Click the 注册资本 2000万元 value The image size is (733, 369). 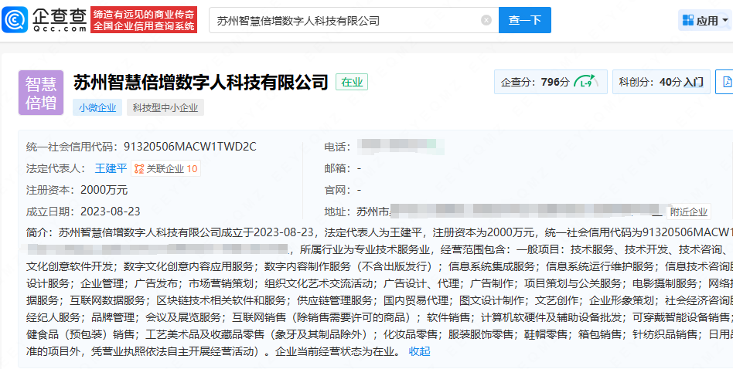104,190
